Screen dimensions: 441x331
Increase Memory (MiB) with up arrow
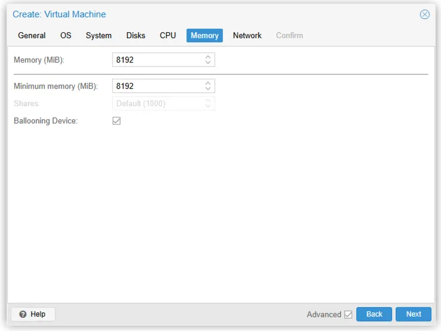tap(208, 57)
